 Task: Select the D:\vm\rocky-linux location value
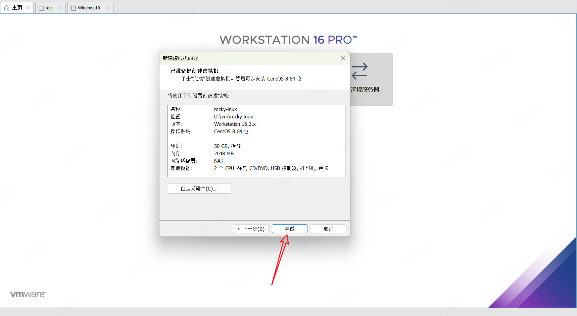[x=234, y=117]
